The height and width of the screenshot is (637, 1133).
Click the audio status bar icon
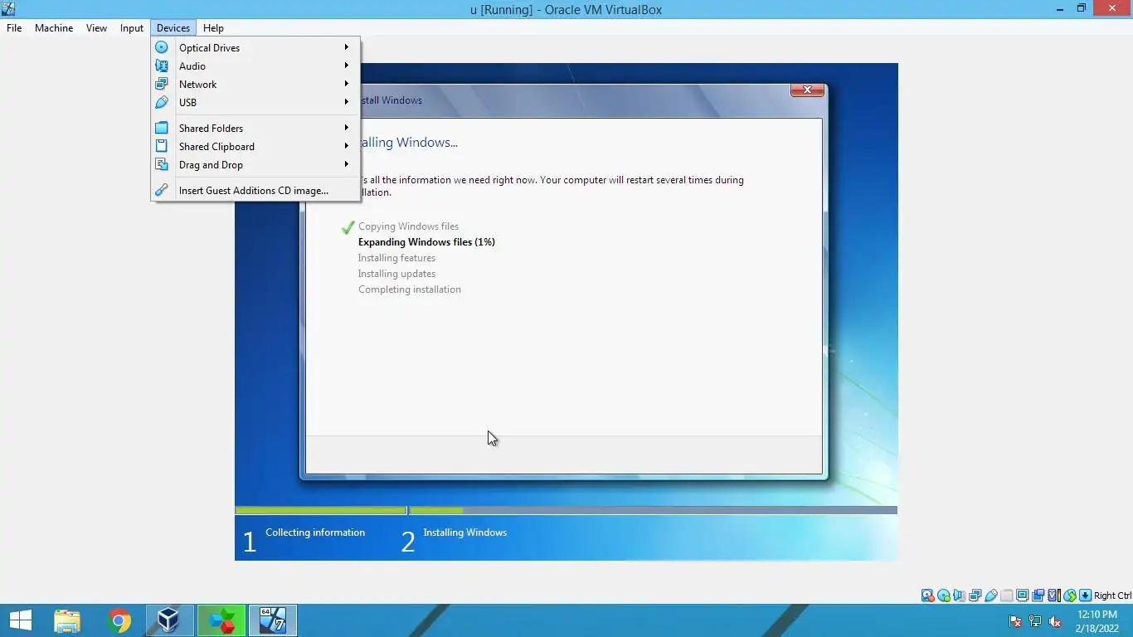(960, 596)
